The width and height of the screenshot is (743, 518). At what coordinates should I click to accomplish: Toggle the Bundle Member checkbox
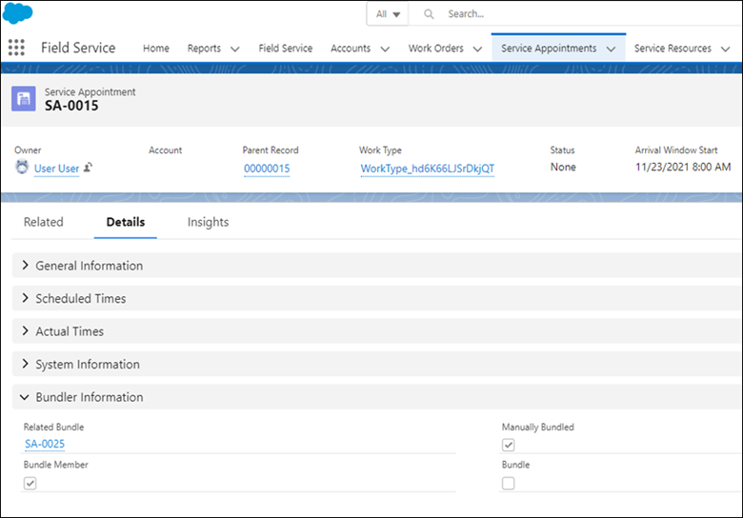[30, 483]
